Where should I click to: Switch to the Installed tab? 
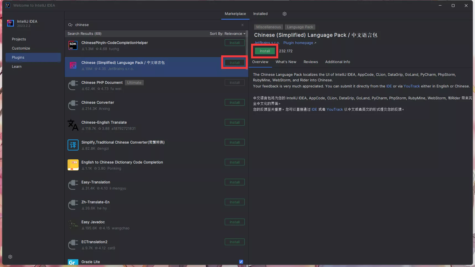[260, 14]
